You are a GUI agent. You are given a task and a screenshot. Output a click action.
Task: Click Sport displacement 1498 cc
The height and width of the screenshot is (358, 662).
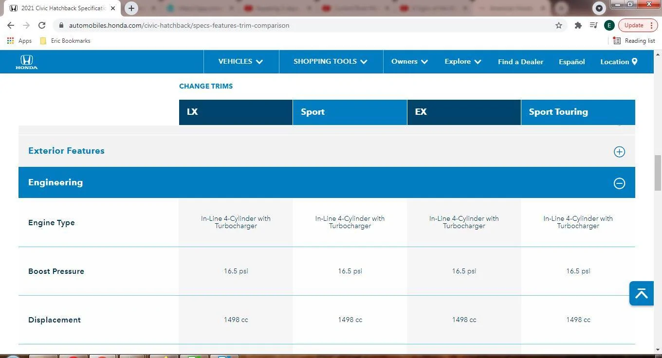click(x=350, y=320)
